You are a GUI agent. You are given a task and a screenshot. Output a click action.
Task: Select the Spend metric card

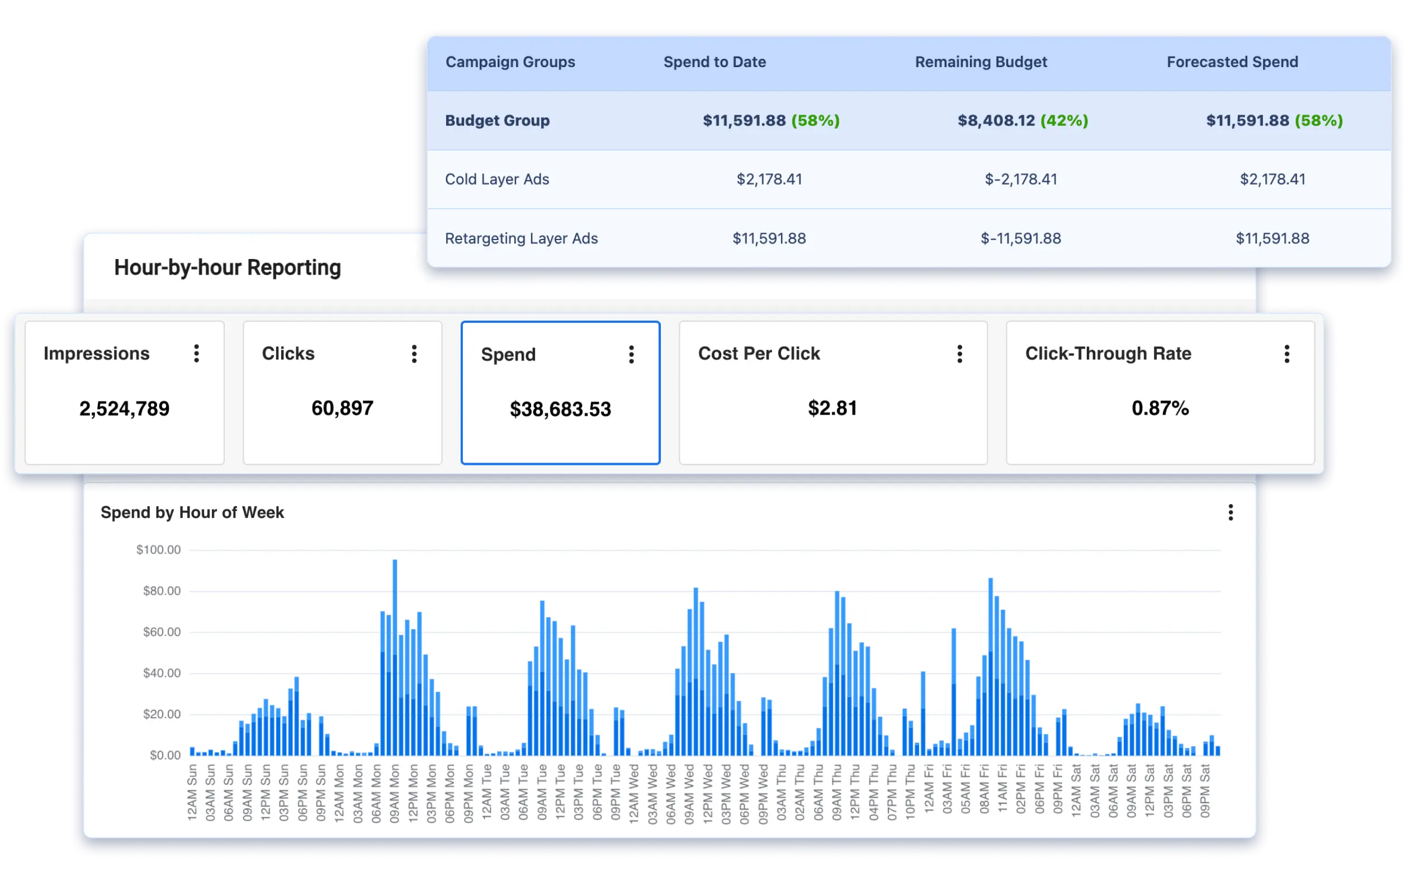click(x=560, y=393)
